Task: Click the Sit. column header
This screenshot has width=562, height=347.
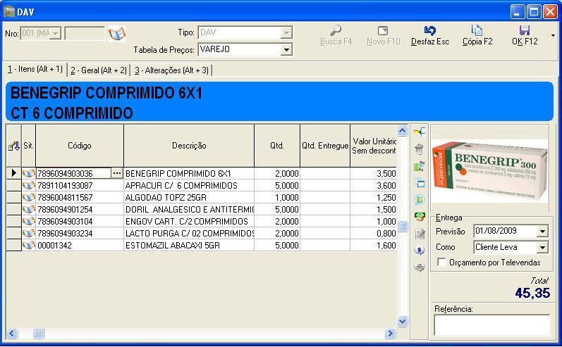Action: point(29,146)
